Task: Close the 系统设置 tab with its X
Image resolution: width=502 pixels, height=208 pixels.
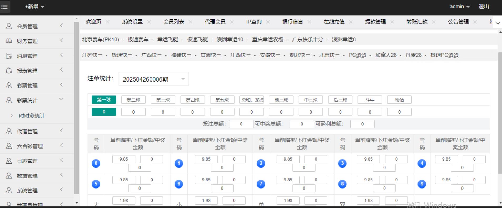Action: [x=149, y=22]
